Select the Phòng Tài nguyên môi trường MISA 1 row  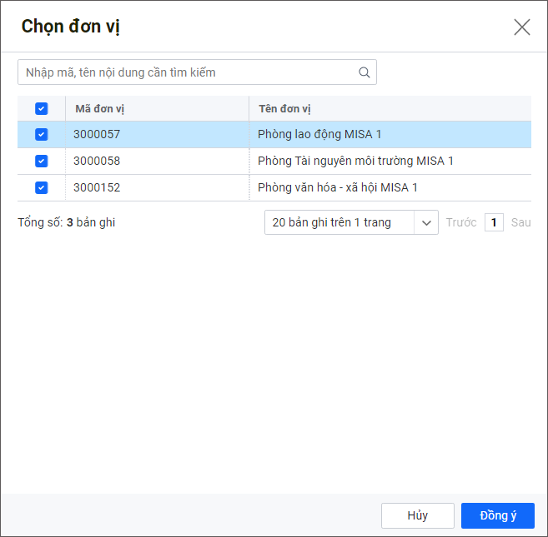point(355,162)
